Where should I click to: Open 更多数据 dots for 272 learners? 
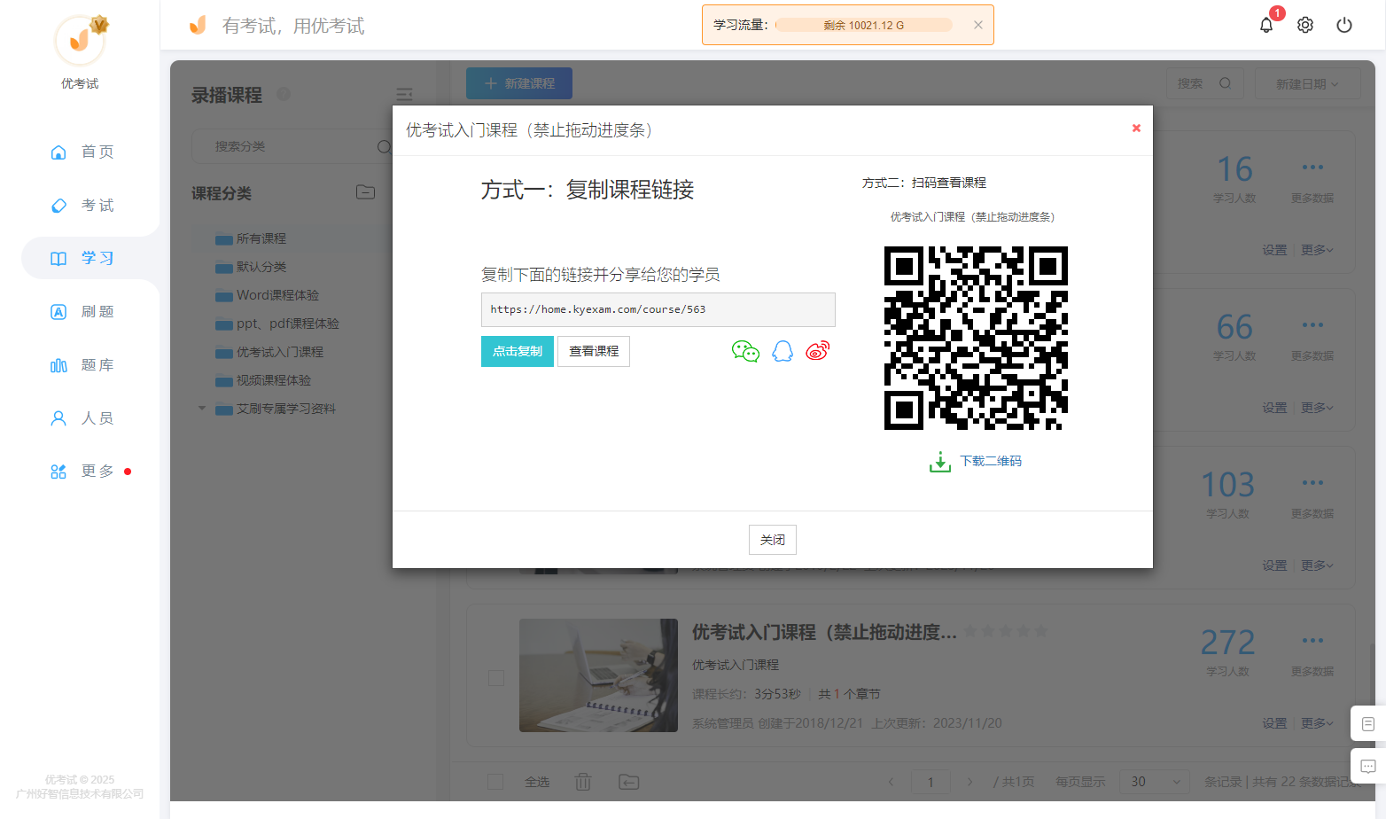(1312, 641)
